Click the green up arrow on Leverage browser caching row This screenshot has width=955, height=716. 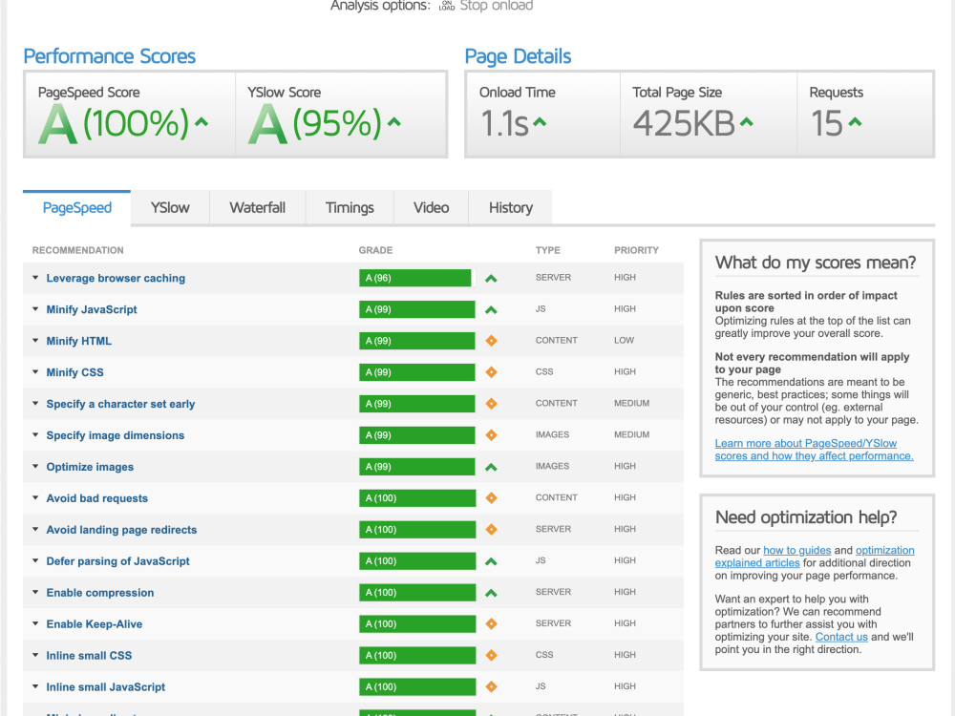point(491,279)
